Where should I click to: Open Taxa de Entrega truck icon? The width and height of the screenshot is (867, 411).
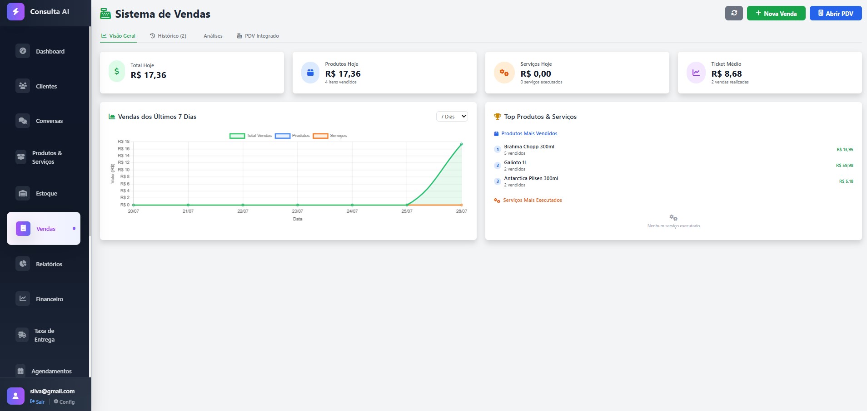tap(22, 335)
